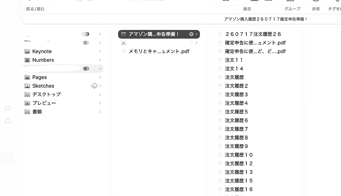The height and width of the screenshot is (196, 341).
Task: Select the 注文履歴6 file
Action: [x=236, y=120]
